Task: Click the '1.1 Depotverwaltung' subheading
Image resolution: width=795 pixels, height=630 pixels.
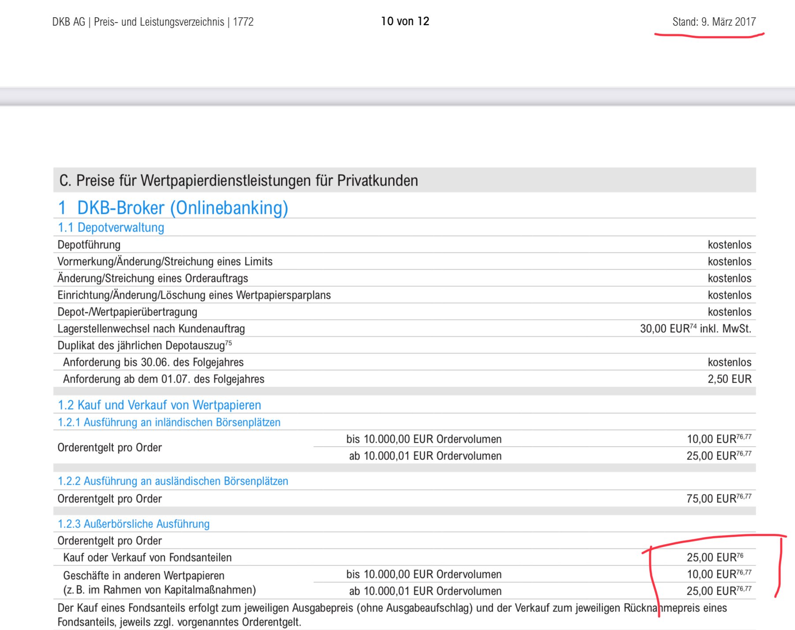Action: [111, 227]
